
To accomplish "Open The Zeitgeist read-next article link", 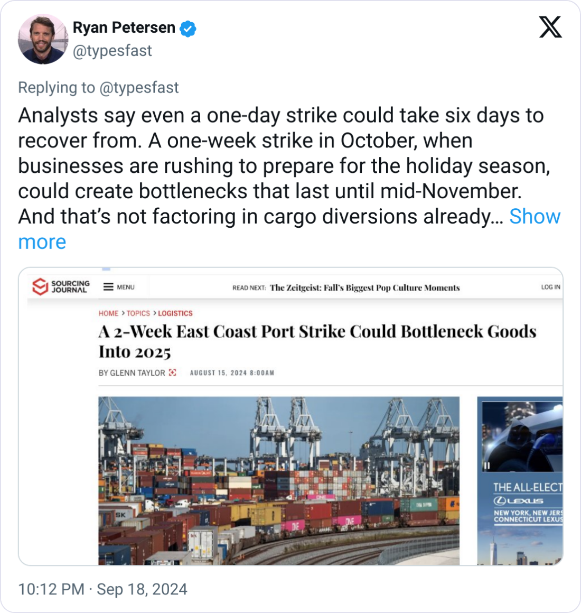I will 364,287.
